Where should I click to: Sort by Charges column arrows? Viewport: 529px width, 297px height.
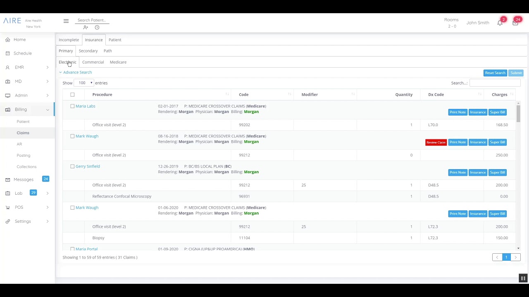[x=512, y=94]
